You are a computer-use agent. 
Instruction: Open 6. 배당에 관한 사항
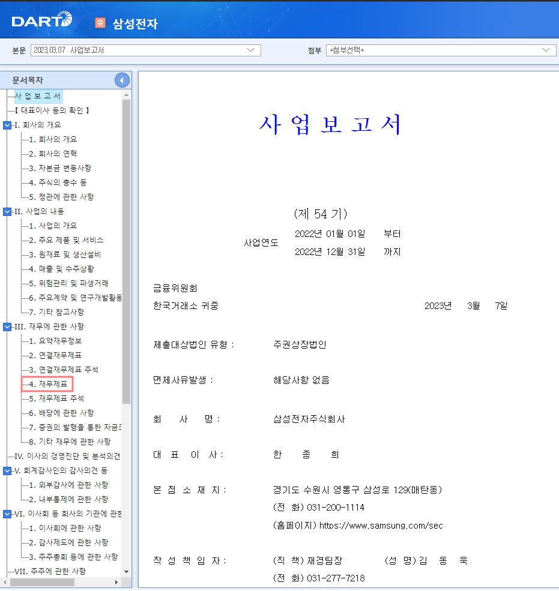[x=61, y=413]
